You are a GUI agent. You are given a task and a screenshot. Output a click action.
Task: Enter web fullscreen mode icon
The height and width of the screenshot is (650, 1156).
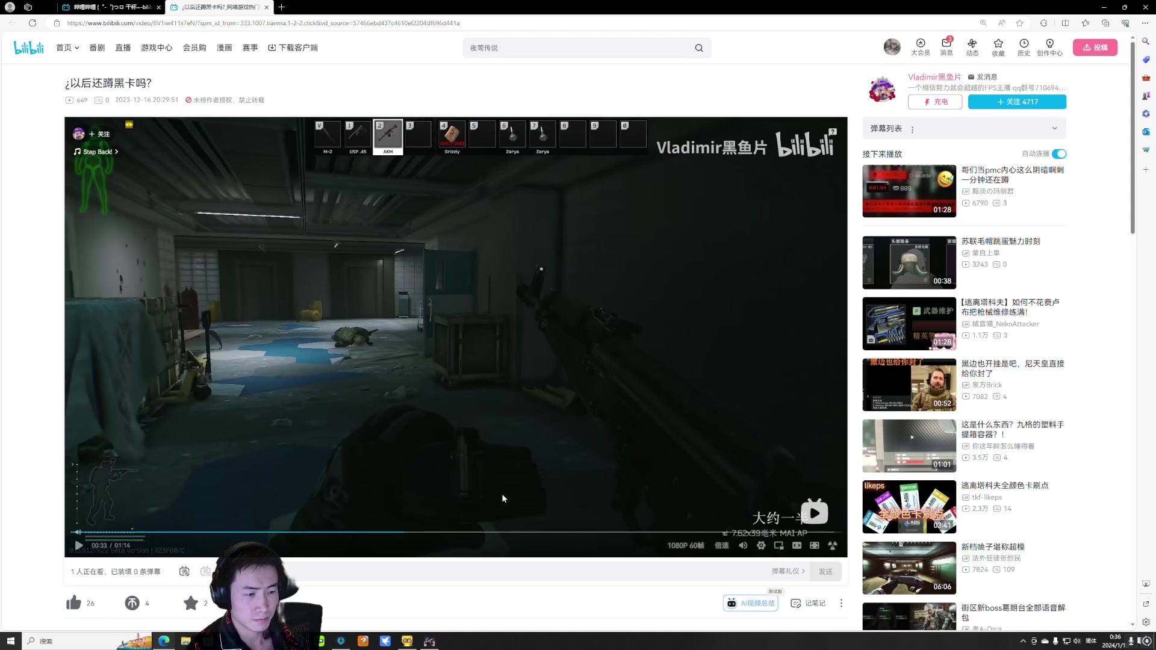pyautogui.click(x=815, y=545)
